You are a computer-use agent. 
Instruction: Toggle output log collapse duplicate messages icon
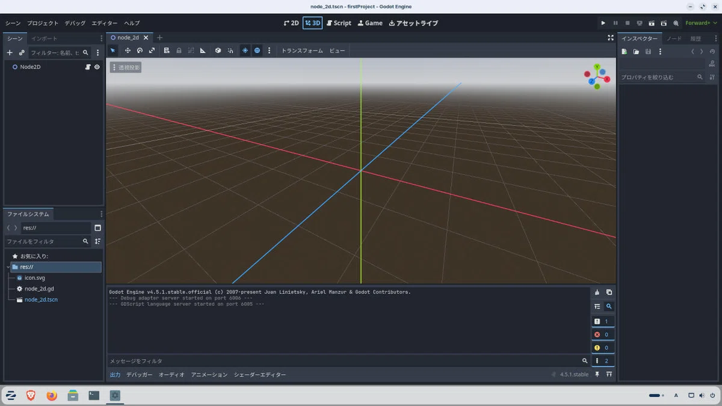click(597, 306)
